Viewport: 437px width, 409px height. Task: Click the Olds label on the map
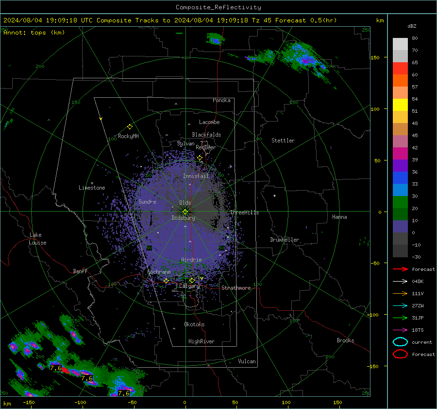pos(185,203)
